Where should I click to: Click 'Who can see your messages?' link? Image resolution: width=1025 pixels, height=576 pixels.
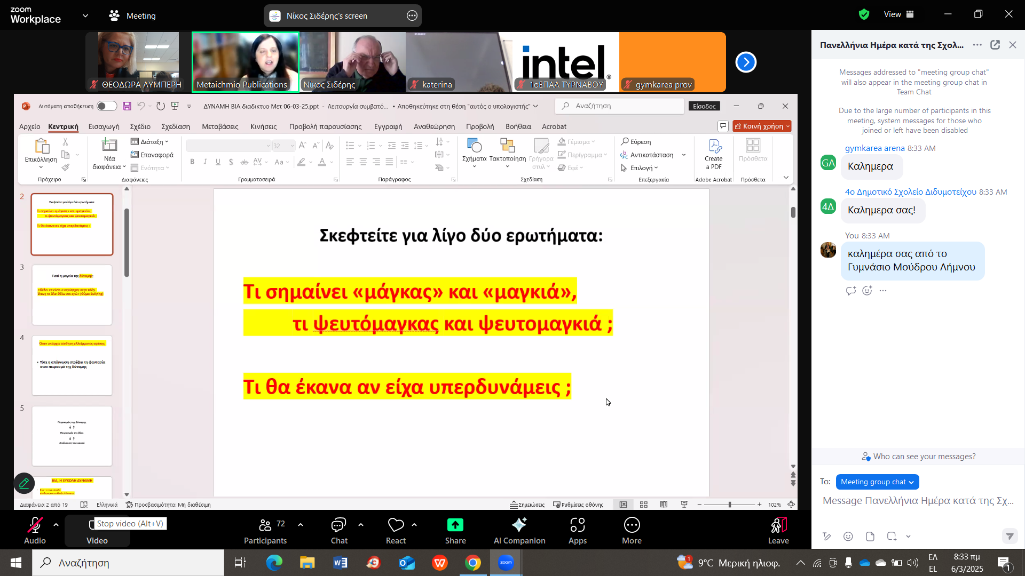point(924,456)
